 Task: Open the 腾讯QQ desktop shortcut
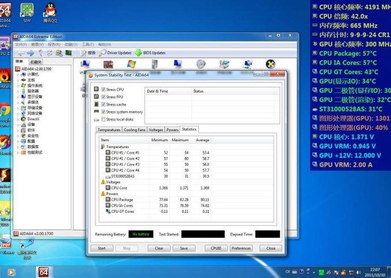coord(50,13)
